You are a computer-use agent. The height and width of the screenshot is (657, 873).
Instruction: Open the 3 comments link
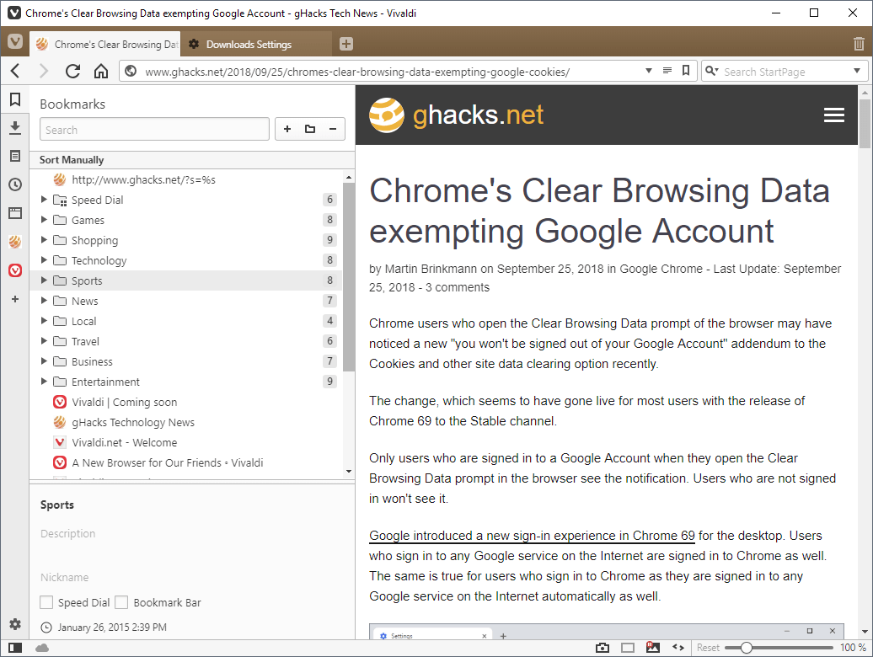point(457,287)
